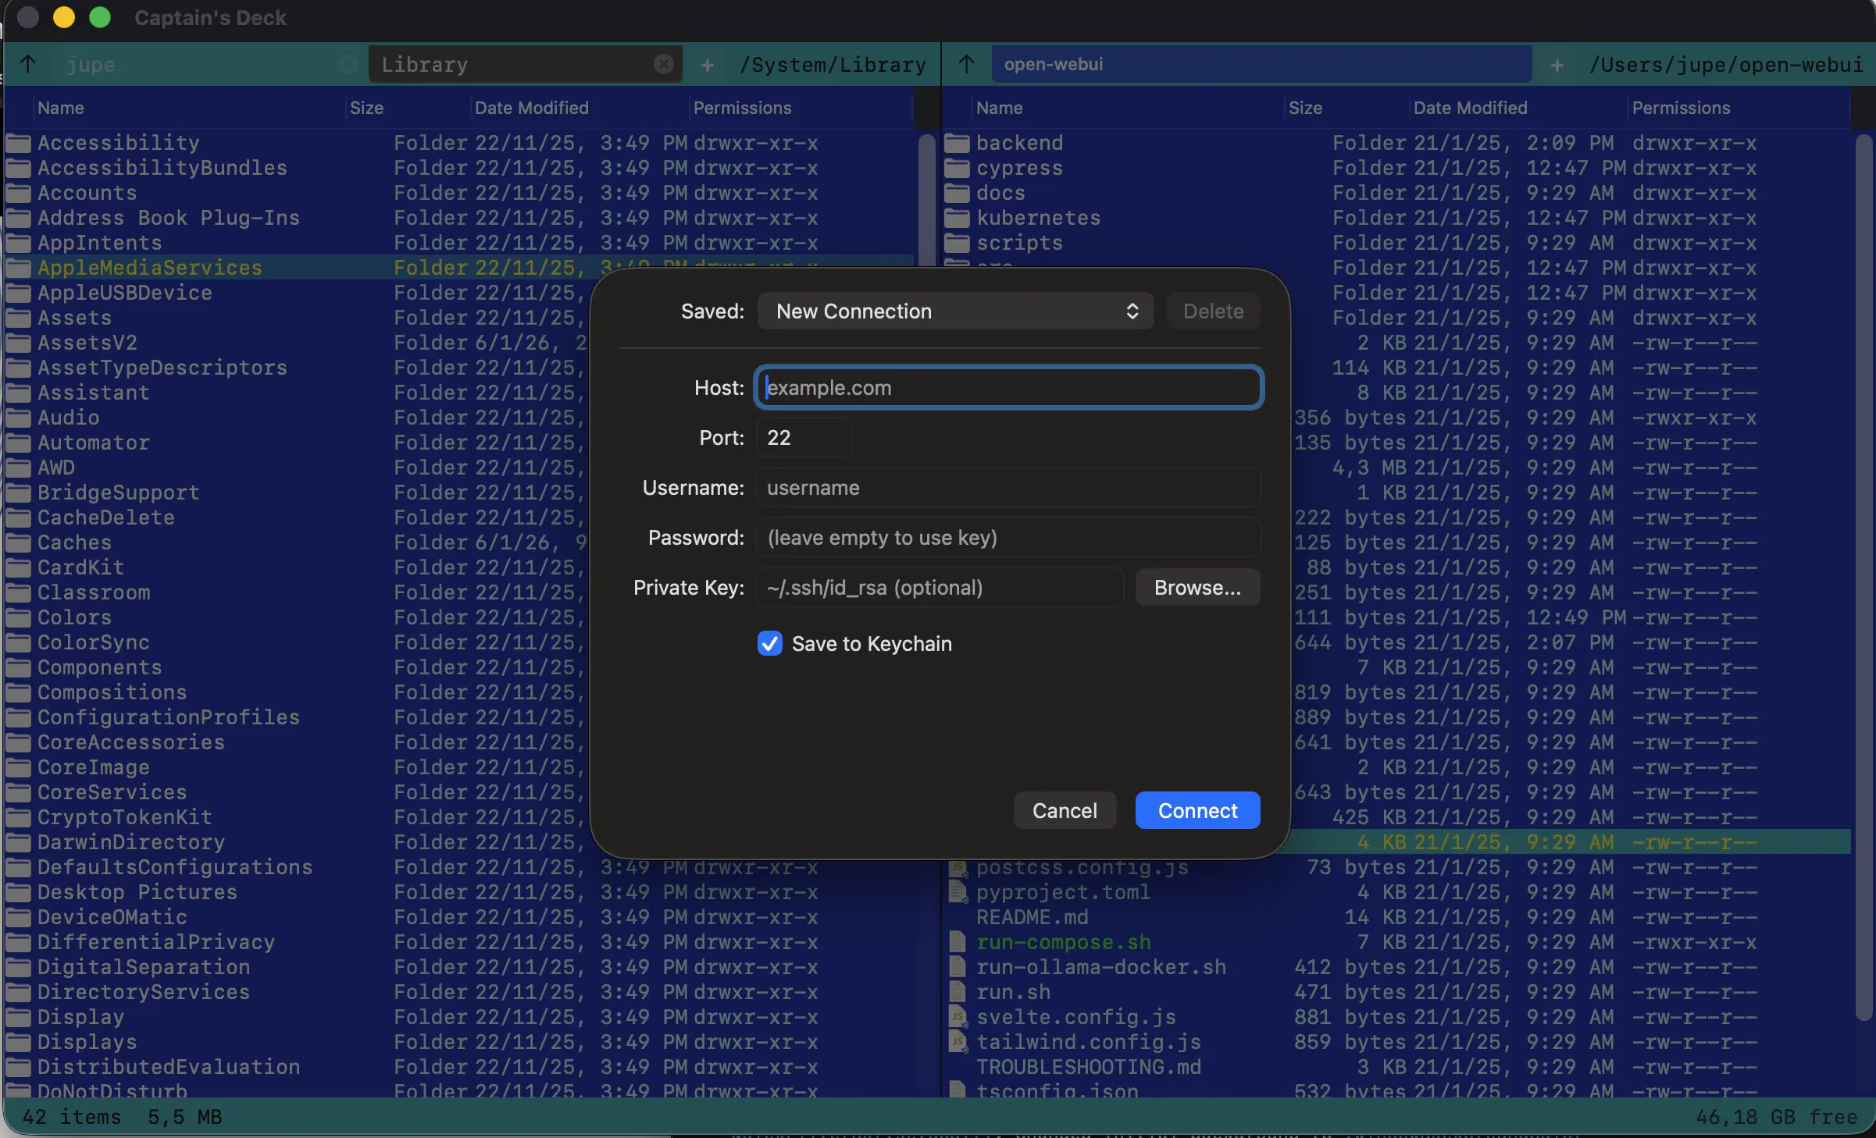Click the + to add a tab in left pane

click(x=708, y=65)
